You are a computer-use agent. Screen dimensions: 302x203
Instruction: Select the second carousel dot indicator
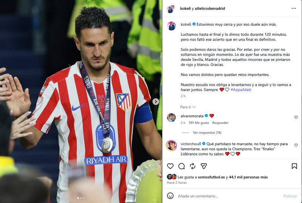tap(81, 198)
